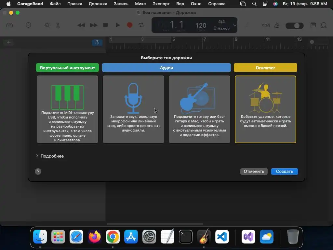Open Visual Studio Code from the Dock
The image size is (333, 250).
pos(222,237)
